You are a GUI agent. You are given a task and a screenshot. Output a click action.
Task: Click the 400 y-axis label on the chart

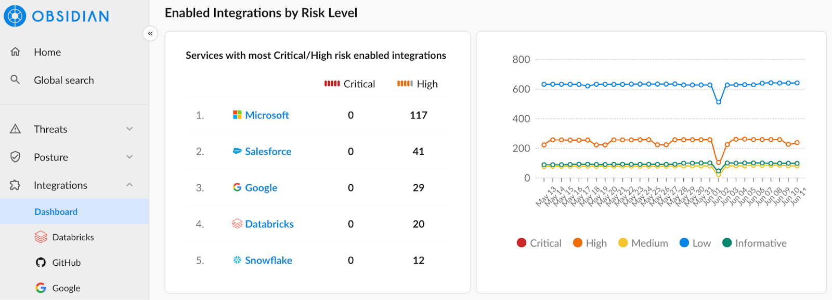click(521, 119)
